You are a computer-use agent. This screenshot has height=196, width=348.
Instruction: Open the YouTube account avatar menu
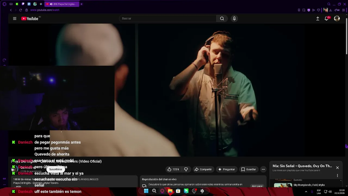tap(337, 19)
